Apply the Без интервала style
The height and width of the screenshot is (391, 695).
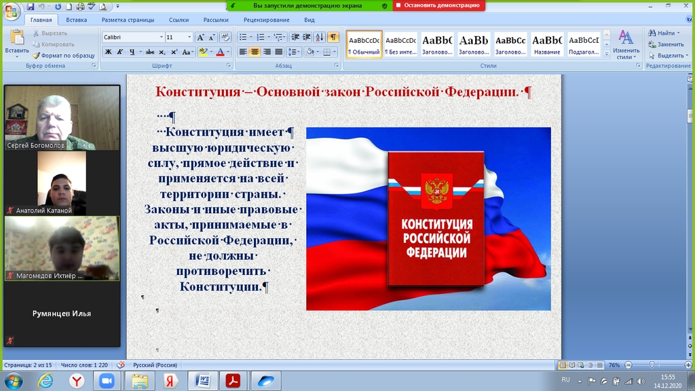point(400,44)
